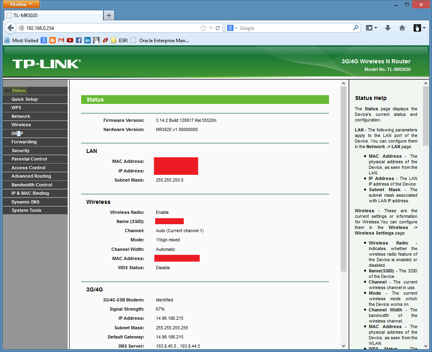The image size is (432, 352).
Task: Reload the page with the refresh icon
Action: click(218, 28)
